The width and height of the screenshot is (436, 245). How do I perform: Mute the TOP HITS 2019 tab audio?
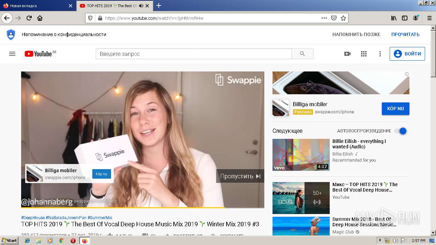coord(141,6)
